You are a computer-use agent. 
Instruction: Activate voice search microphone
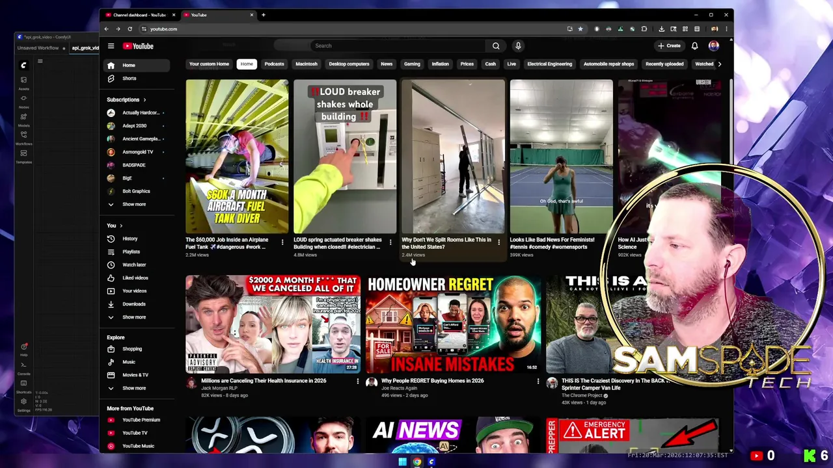coord(518,45)
